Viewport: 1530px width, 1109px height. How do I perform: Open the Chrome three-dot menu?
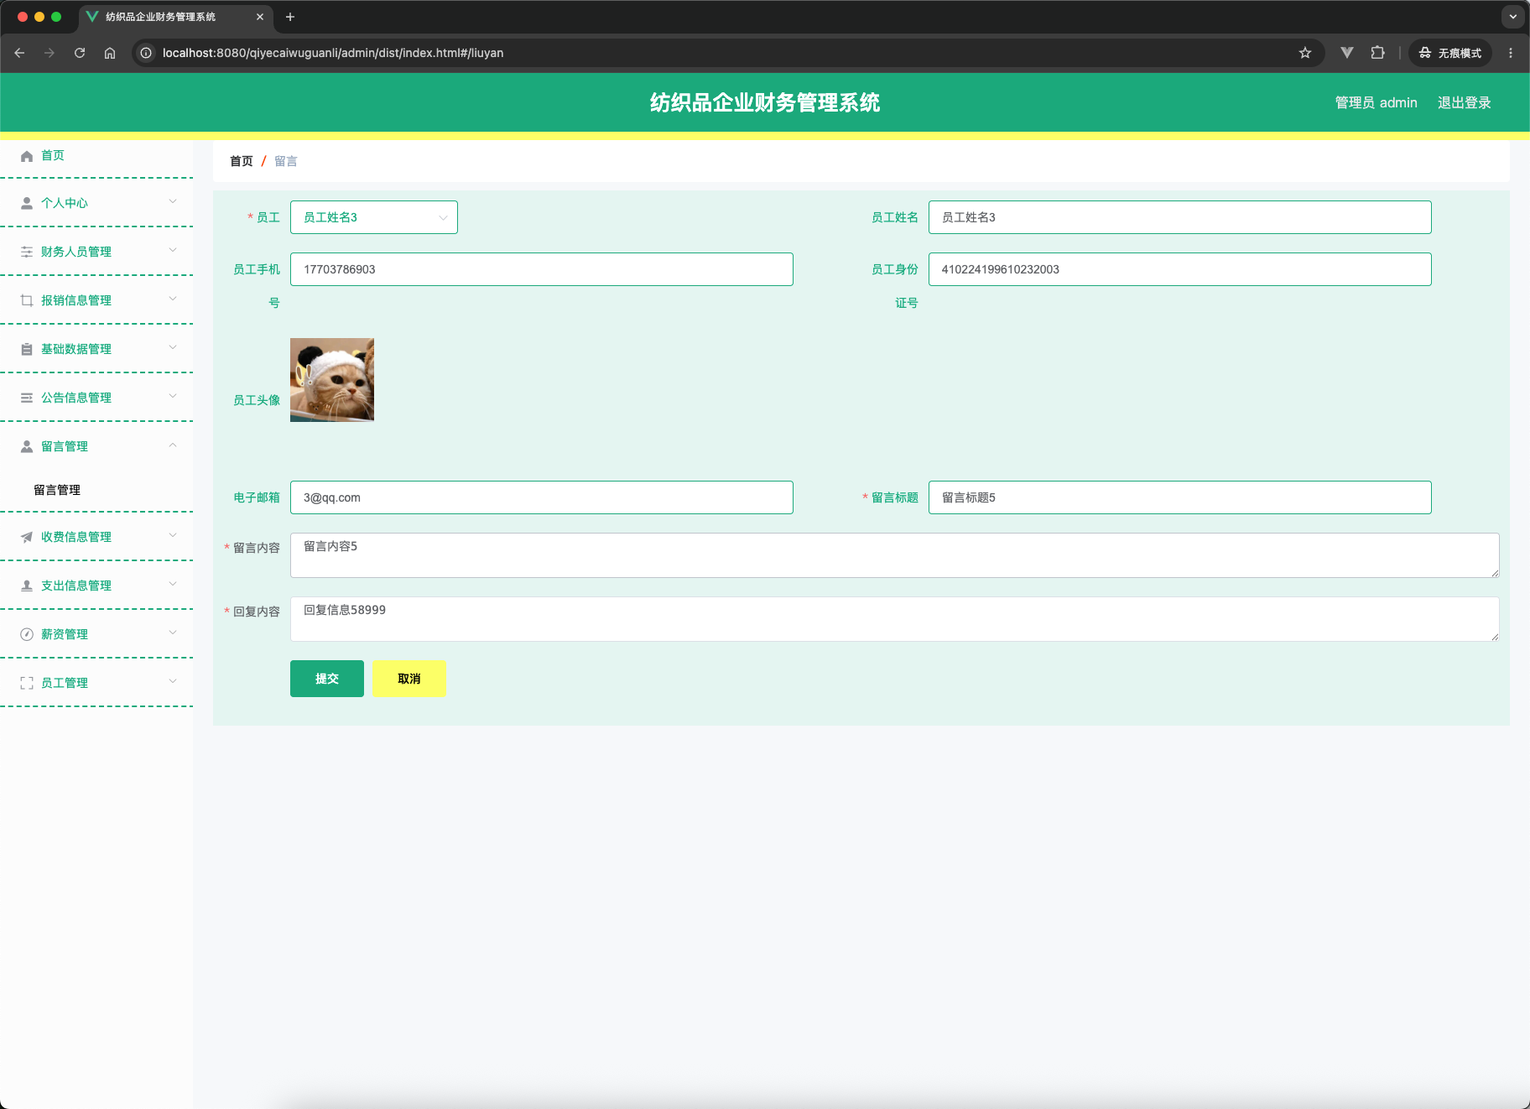pyautogui.click(x=1511, y=53)
